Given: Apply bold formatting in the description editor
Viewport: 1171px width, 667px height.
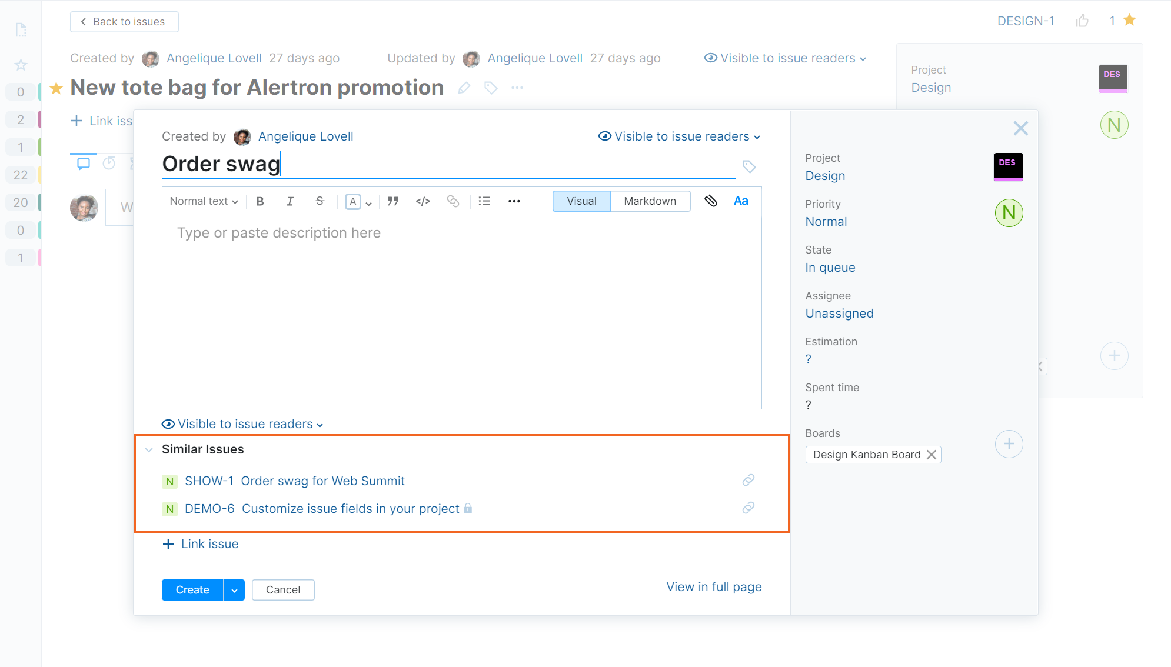Looking at the screenshot, I should coord(260,201).
